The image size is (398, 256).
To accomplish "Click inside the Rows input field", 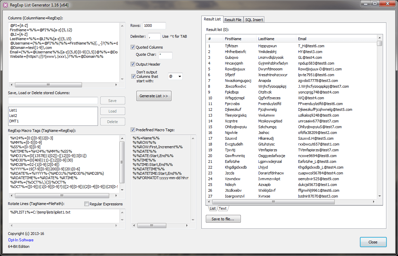I will pos(154,25).
